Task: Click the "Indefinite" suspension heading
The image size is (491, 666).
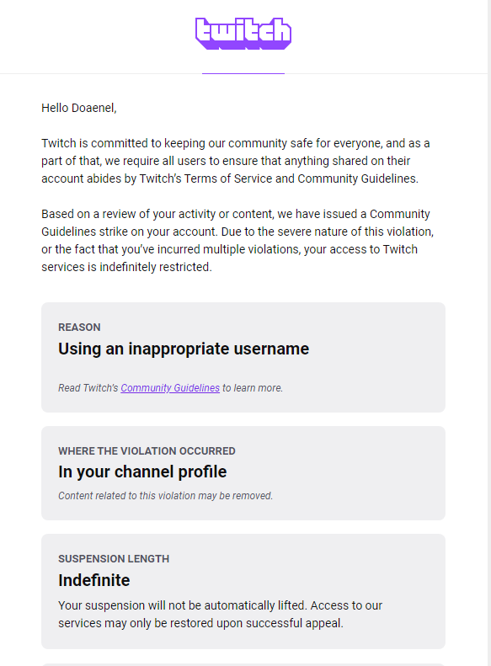Action: click(93, 580)
